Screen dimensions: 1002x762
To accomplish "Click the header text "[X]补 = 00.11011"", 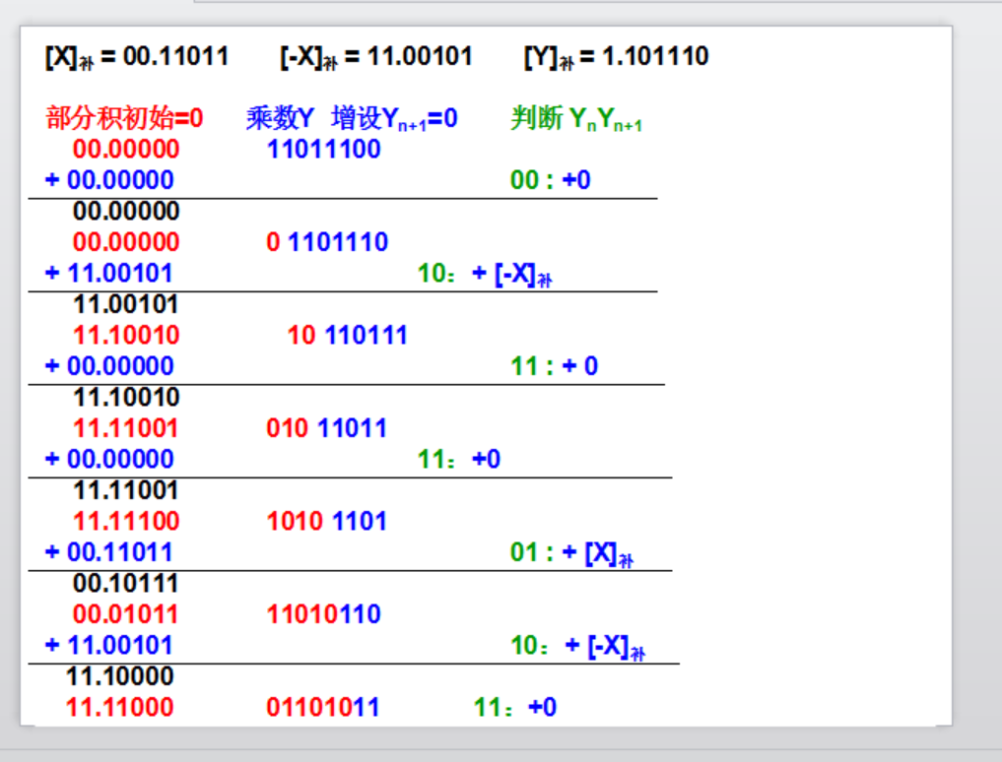I will pyautogui.click(x=137, y=57).
